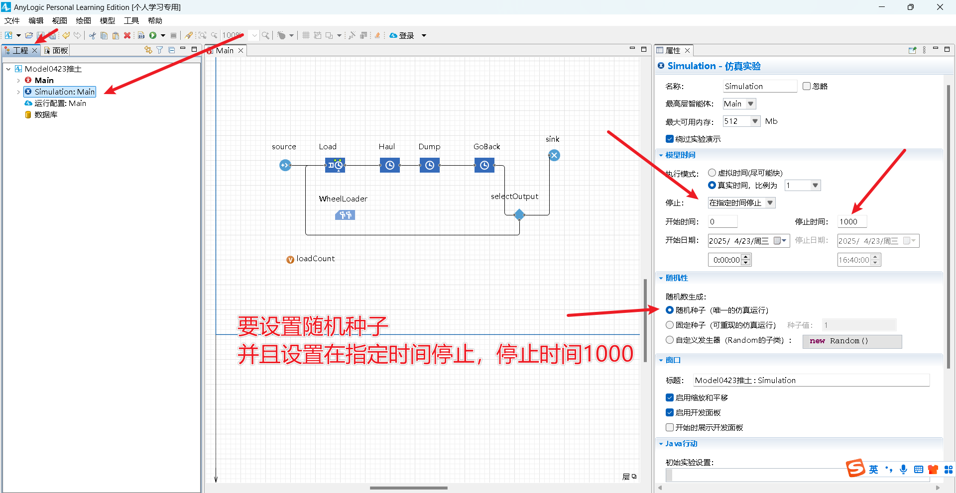The height and width of the screenshot is (493, 956).
Task: Select the loadCount variable icon
Action: 290,260
